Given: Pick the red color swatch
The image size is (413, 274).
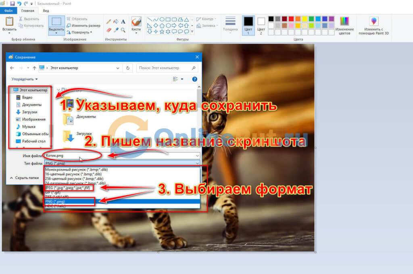Looking at the screenshot, I should [291, 19].
